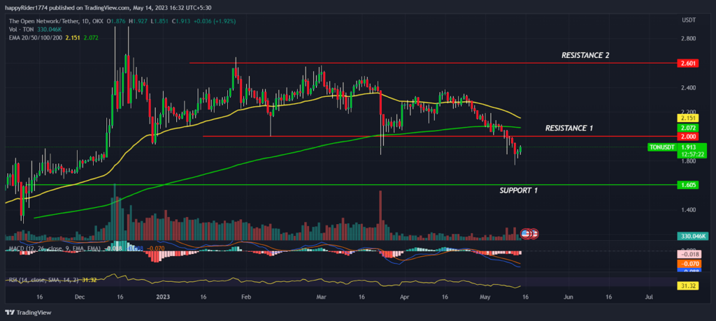Click the 'Feb' label on the time axis
This screenshot has width=716, height=321.
click(x=245, y=297)
